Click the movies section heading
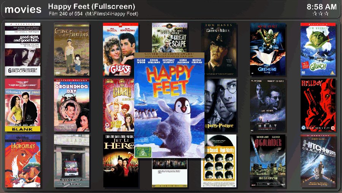Viewport: 342px width, 193px height. click(23, 9)
